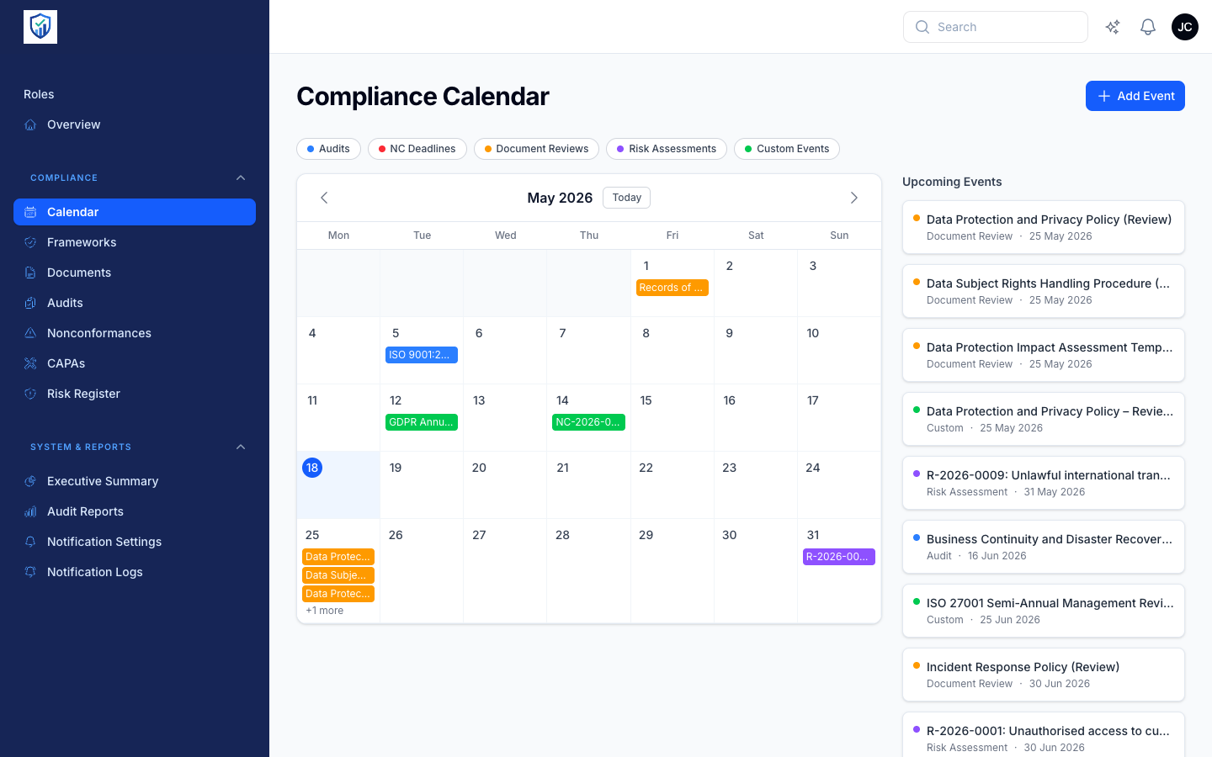The image size is (1212, 757).
Task: Open 'Incident Response Policy (Review)' card
Action: point(1044,675)
